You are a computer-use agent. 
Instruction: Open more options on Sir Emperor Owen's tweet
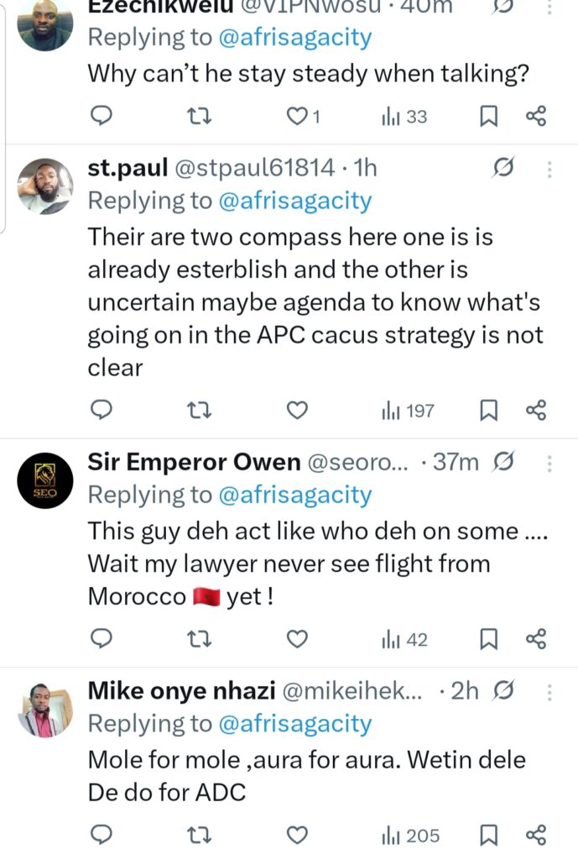[550, 463]
